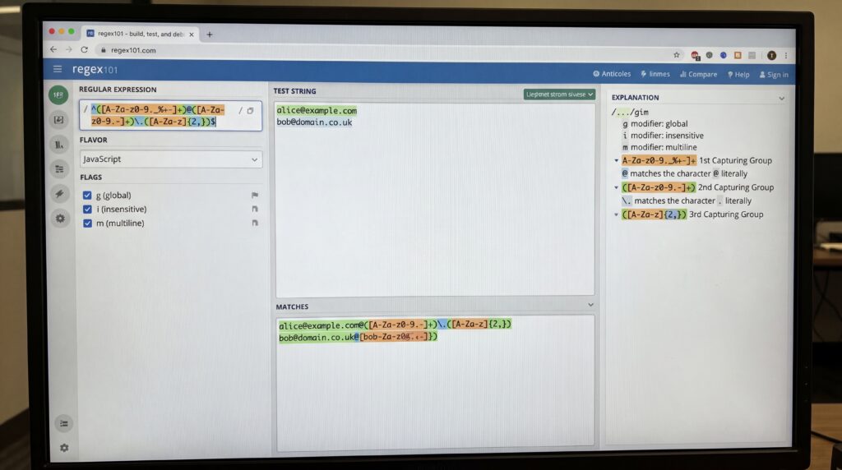Click the list icon near sidebar bottom
Screen dimensions: 842x470
tap(64, 424)
